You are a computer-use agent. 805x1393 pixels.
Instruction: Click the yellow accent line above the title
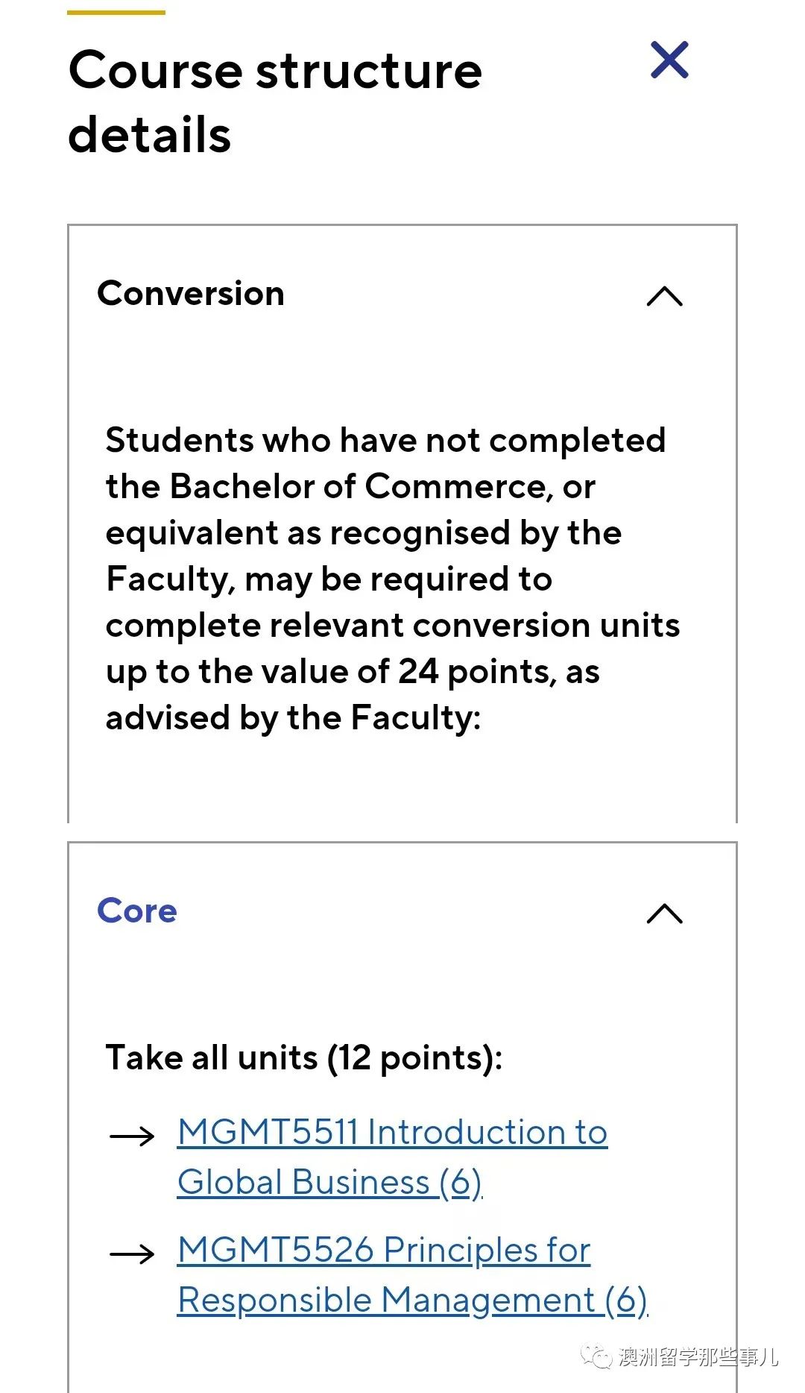pyautogui.click(x=116, y=13)
